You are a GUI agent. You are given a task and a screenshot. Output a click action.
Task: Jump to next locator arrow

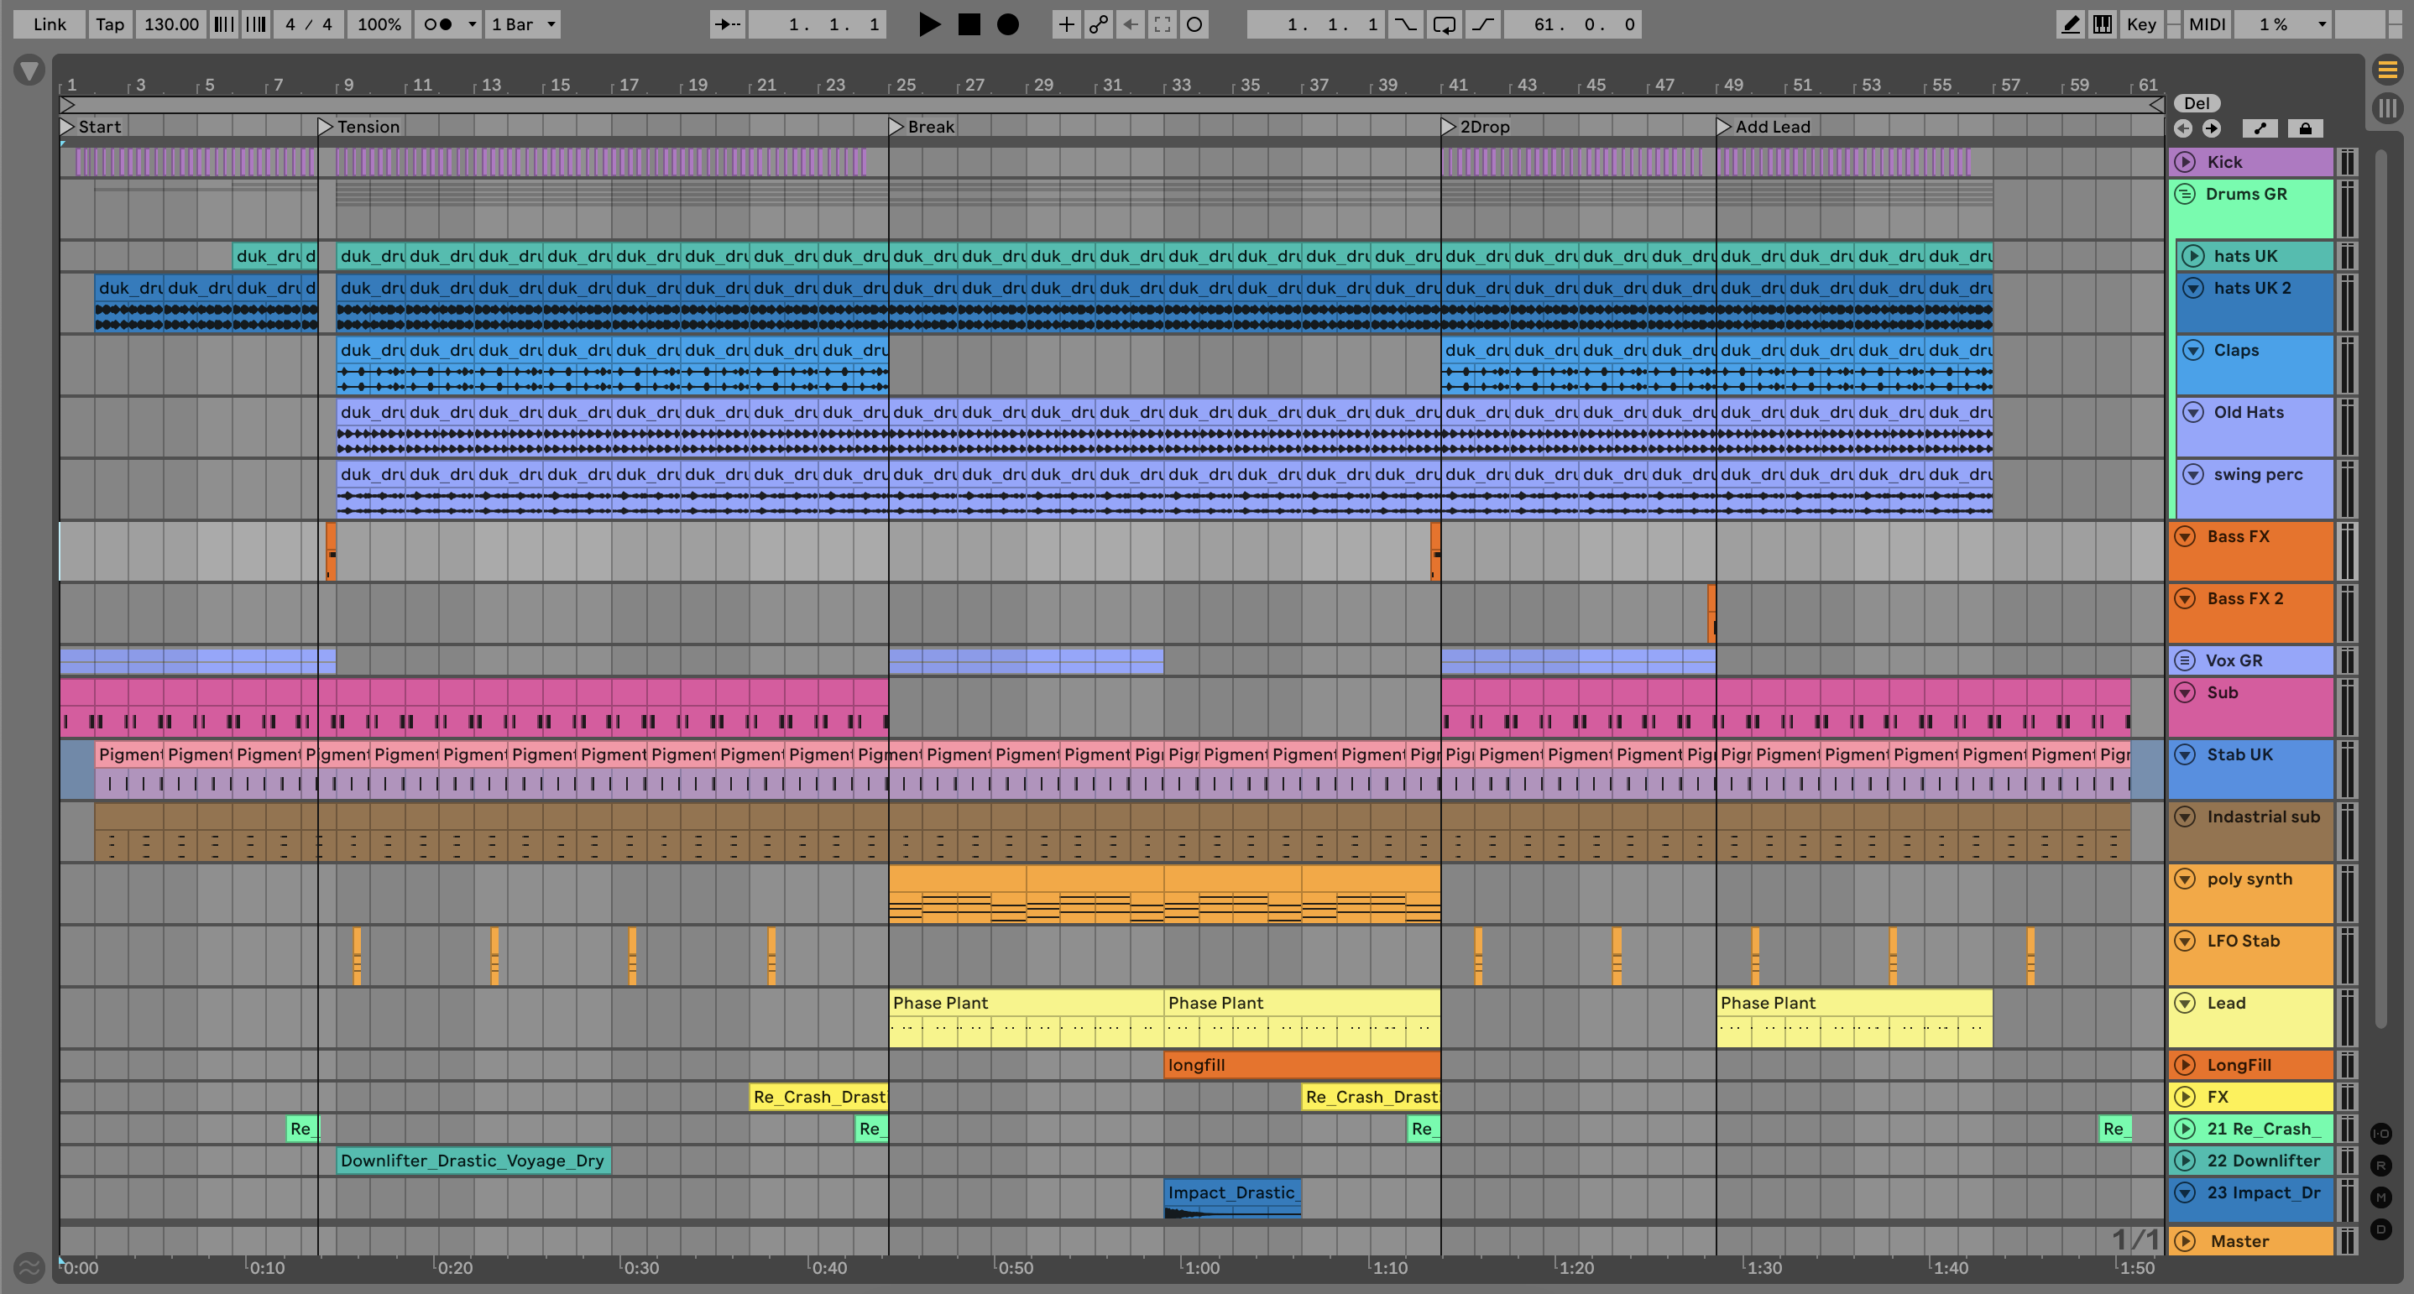2212,128
